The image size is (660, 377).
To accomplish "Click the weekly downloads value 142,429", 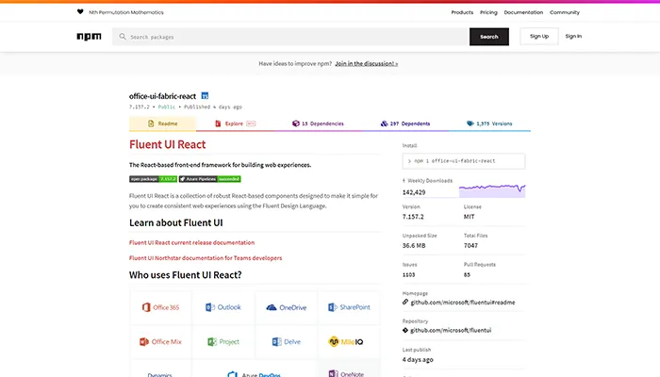I will pos(414,192).
